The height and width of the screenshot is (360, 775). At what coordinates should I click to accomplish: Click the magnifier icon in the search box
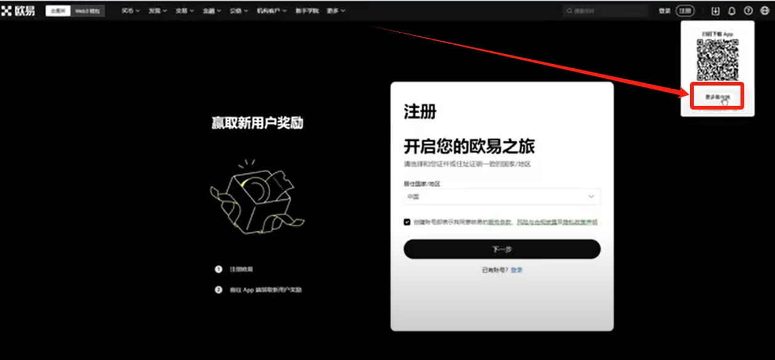pyautogui.click(x=569, y=11)
